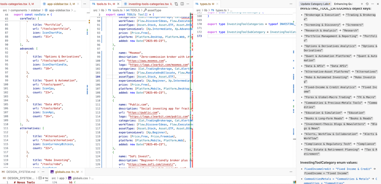Click the # Novus Tools heading line
Viewport: 381px width, 184px height.
[x=24, y=182]
